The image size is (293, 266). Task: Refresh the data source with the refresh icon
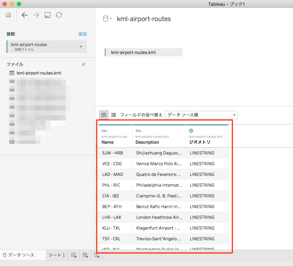(x=59, y=15)
